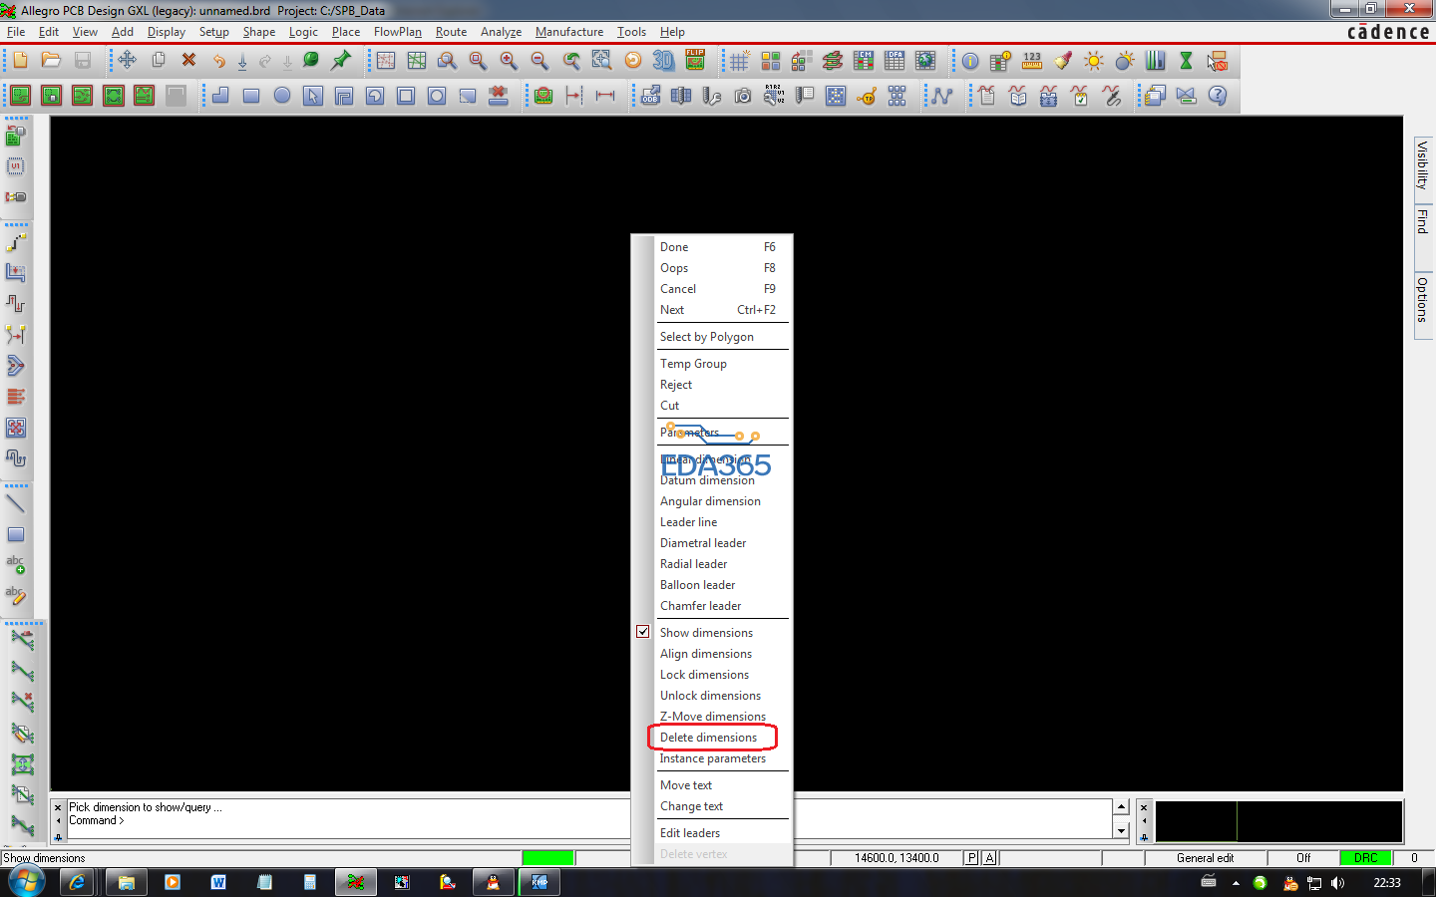This screenshot has width=1436, height=897.
Task: Click the help question mark icon
Action: coord(1218,96)
